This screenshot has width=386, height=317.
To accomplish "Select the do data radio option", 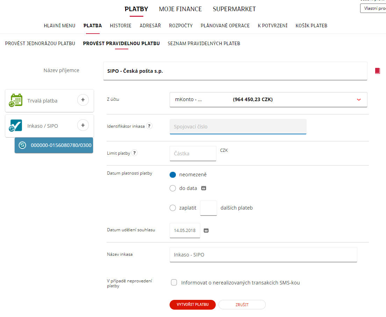I will 173,189.
